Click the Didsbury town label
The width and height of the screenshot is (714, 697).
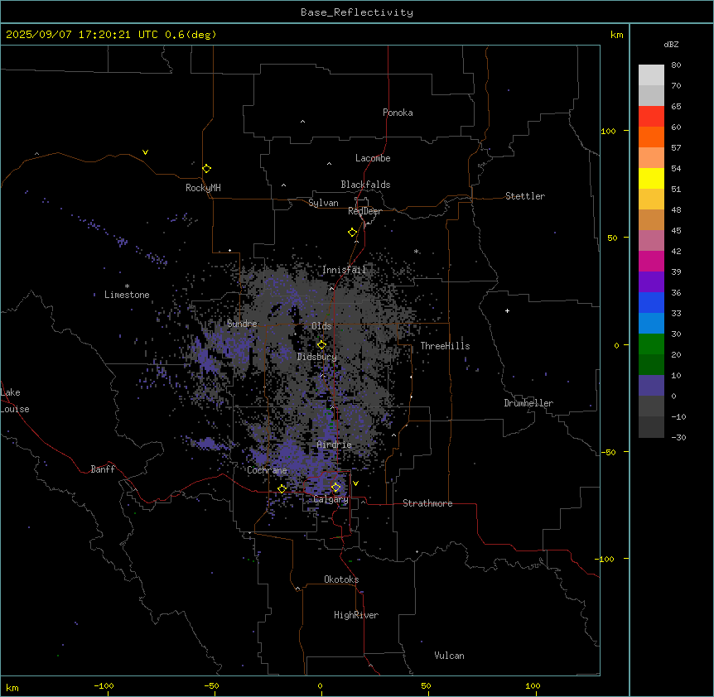pos(317,357)
